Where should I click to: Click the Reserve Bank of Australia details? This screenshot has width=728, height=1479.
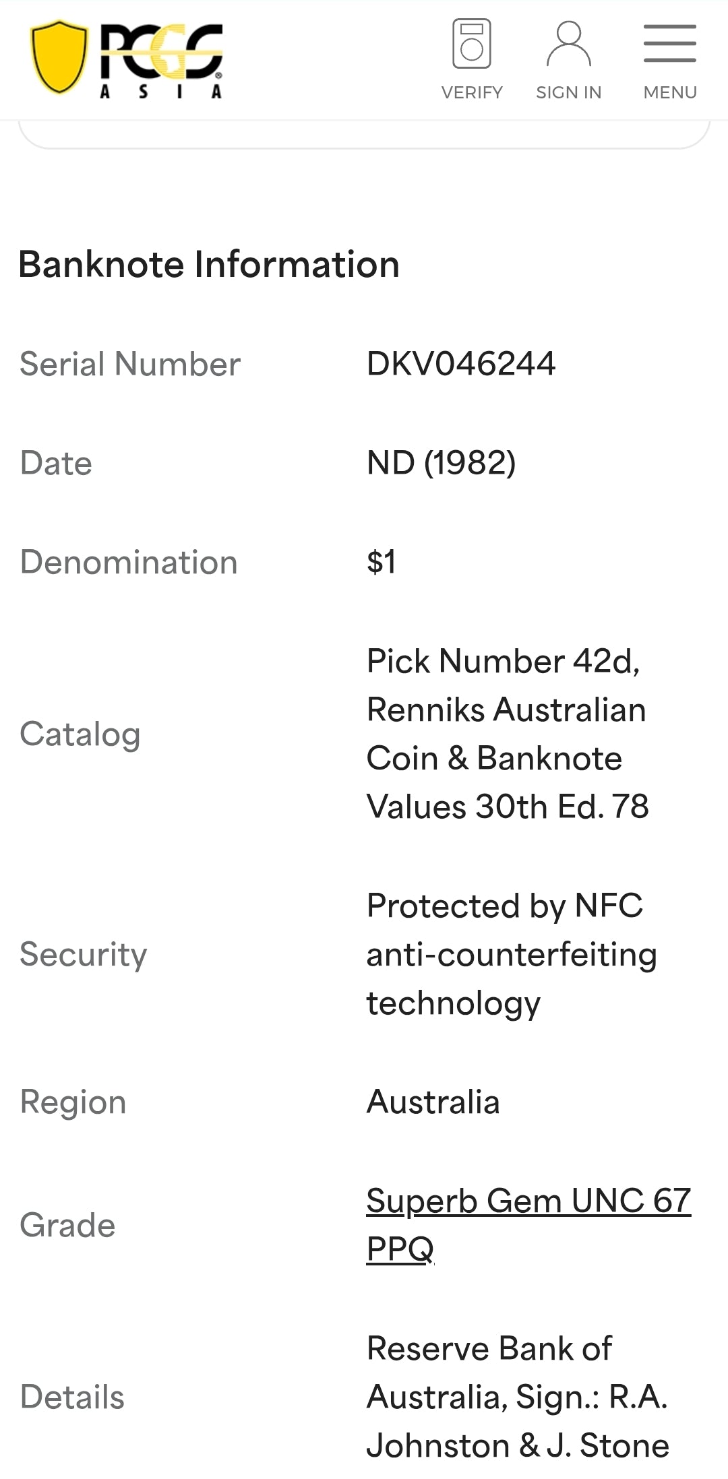(x=518, y=1397)
